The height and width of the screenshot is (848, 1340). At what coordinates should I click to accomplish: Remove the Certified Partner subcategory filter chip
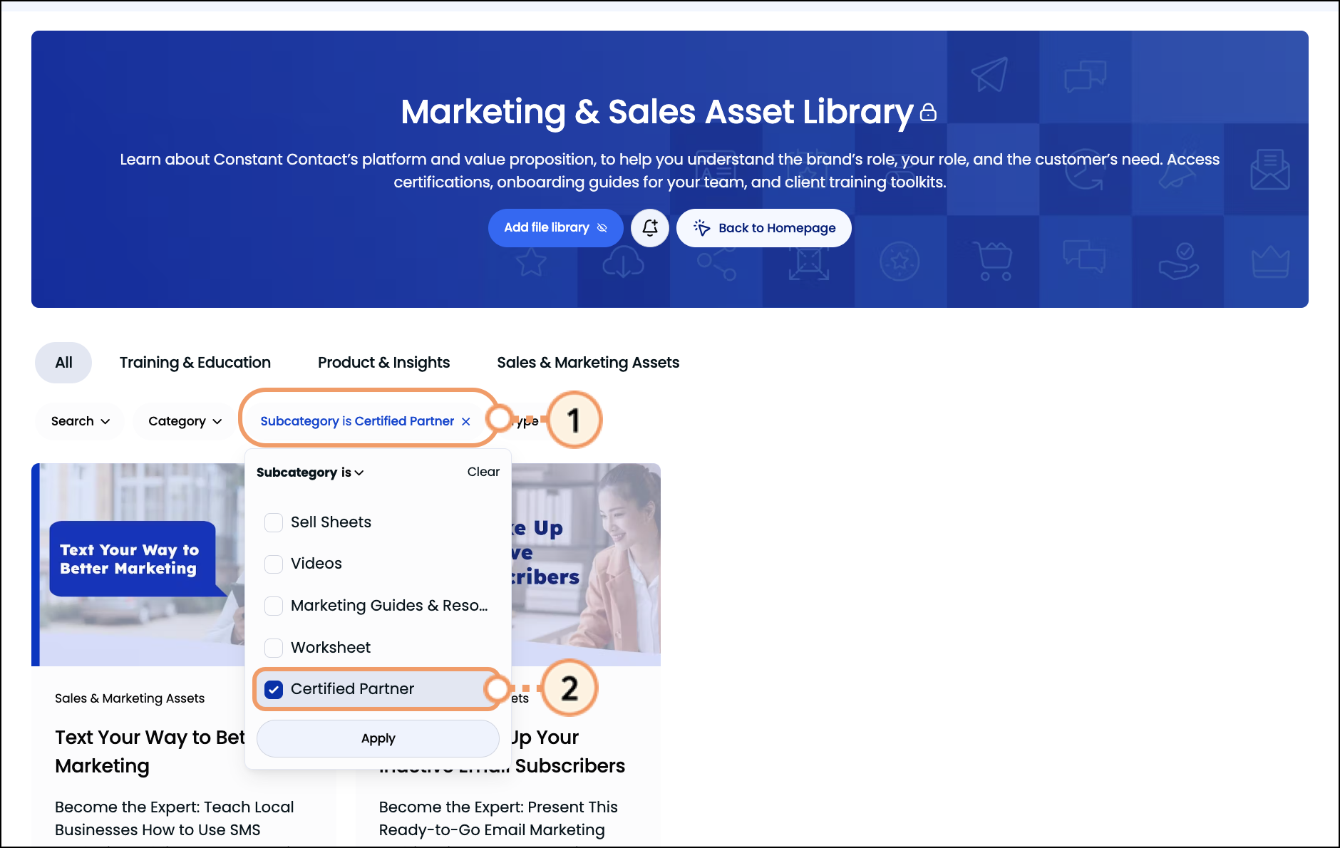click(466, 421)
